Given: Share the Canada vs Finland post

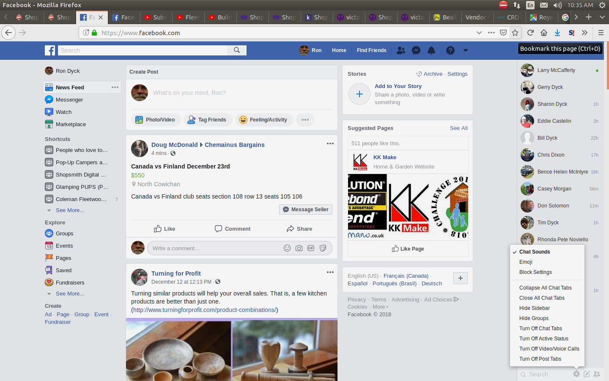Looking at the screenshot, I should [x=299, y=229].
